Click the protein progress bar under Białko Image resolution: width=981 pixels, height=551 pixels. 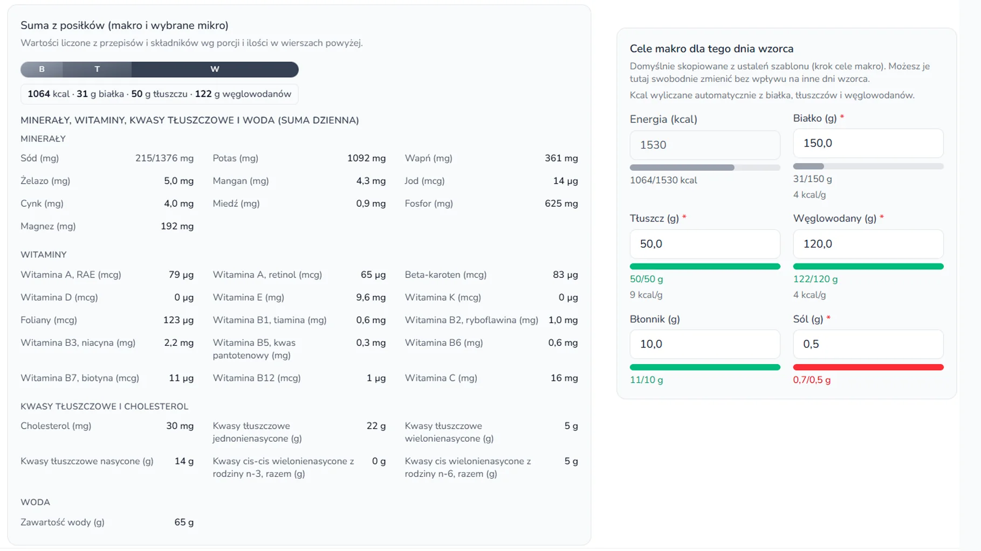[868, 166]
